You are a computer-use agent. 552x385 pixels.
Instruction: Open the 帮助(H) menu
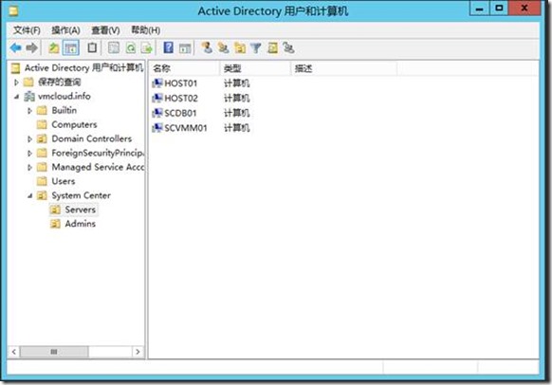[146, 30]
